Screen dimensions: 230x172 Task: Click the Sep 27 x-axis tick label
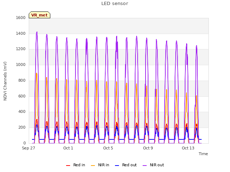(x=28, y=148)
